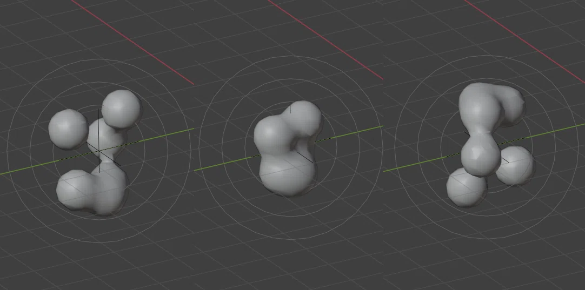Image resolution: width=585 pixels, height=290 pixels.
Task: Select the right-side ball in right viewport
Action: click(516, 165)
